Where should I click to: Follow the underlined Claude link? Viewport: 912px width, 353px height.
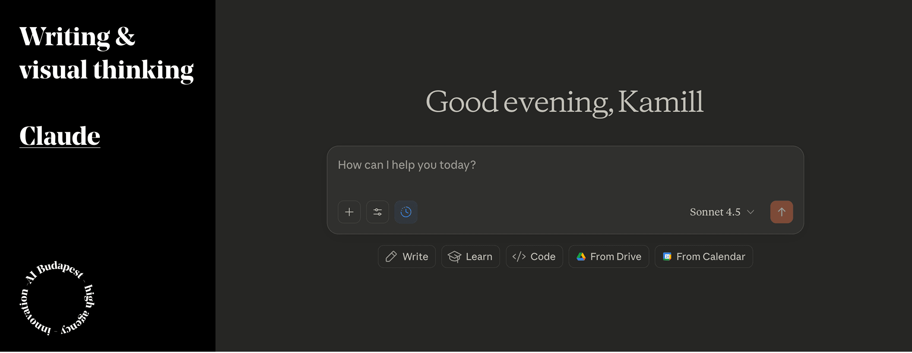pos(60,136)
